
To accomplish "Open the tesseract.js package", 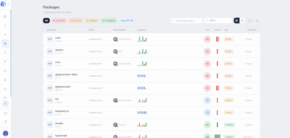I will pyautogui.click(x=62, y=111).
